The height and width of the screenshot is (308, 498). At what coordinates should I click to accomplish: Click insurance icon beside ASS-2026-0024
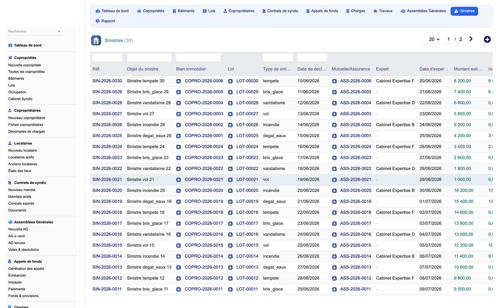pyautogui.click(x=334, y=147)
